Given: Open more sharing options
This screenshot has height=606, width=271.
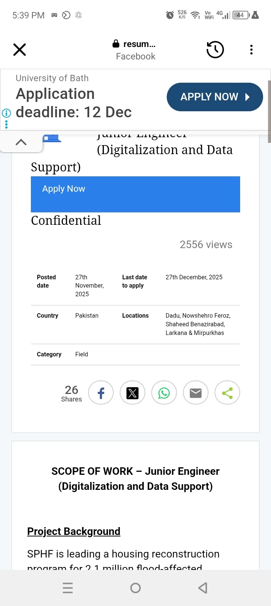Looking at the screenshot, I should click(227, 393).
